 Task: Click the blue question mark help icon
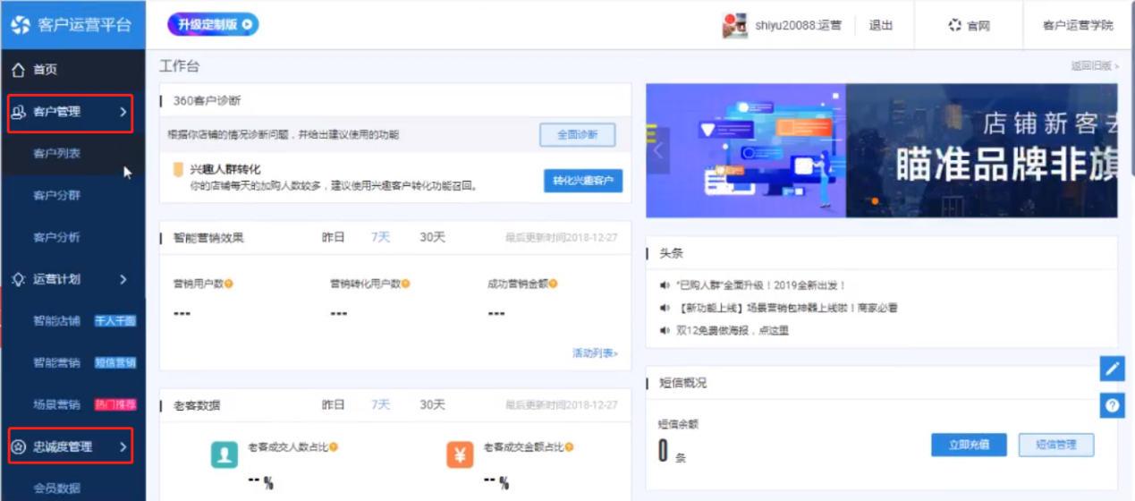(x=1112, y=405)
